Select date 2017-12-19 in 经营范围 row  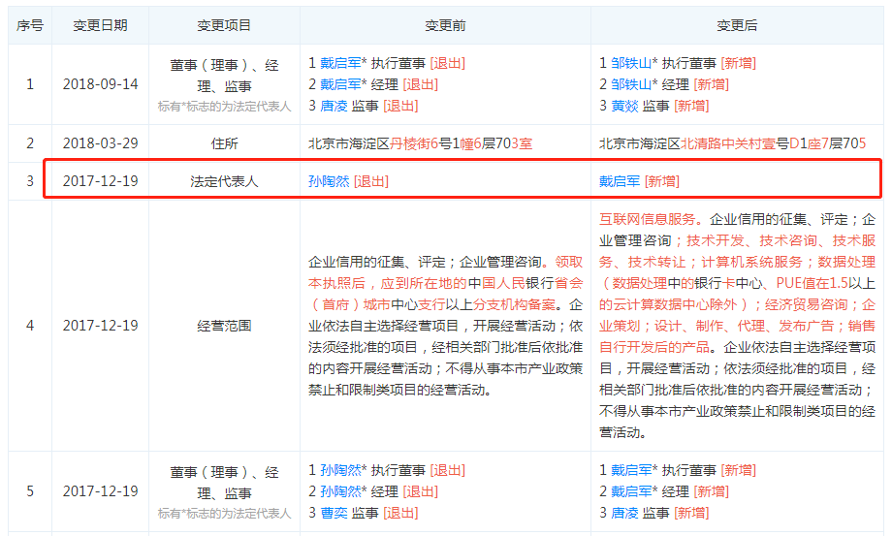[x=100, y=326]
